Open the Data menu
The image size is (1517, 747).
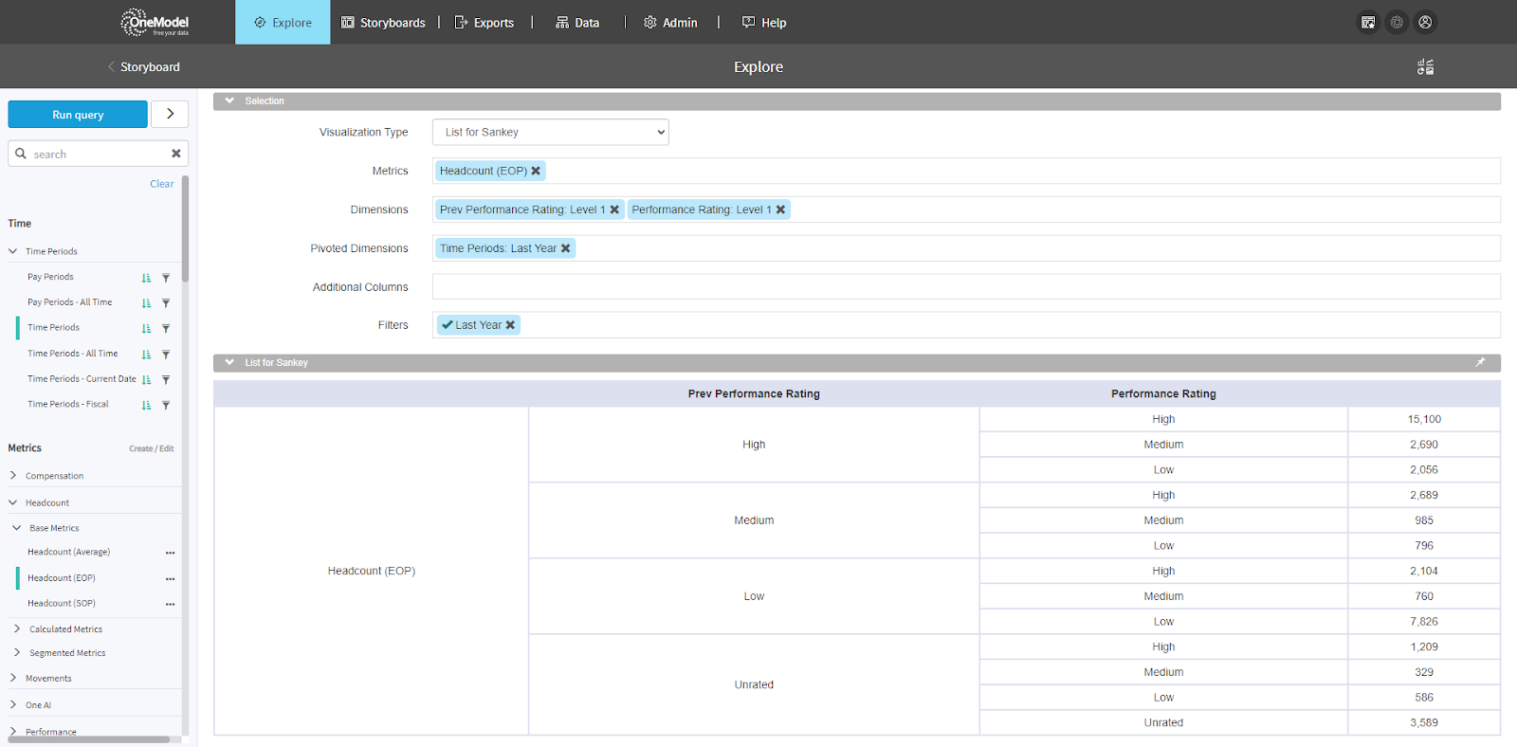[x=577, y=22]
